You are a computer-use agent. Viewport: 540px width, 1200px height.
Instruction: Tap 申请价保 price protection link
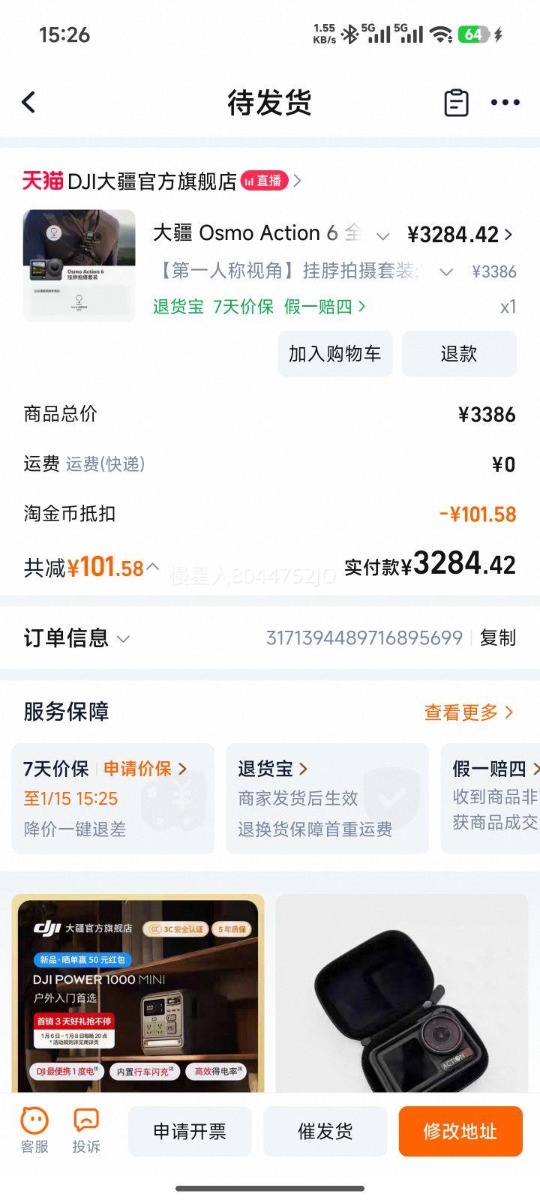(x=144, y=769)
